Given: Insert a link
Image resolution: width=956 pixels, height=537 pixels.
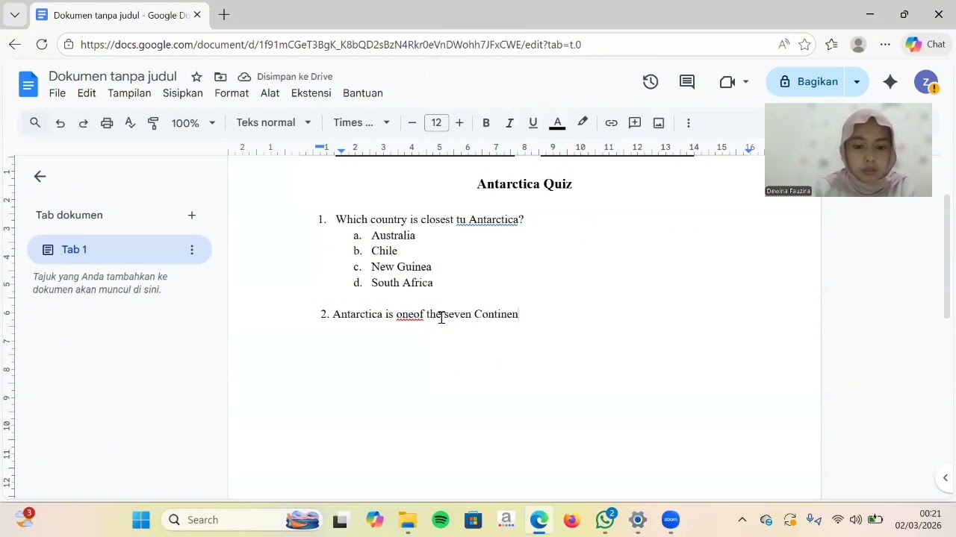Looking at the screenshot, I should [x=611, y=123].
